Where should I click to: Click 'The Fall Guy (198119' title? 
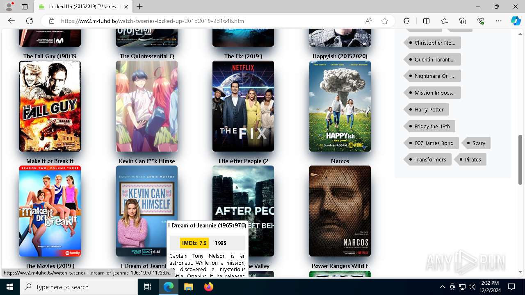click(x=50, y=56)
